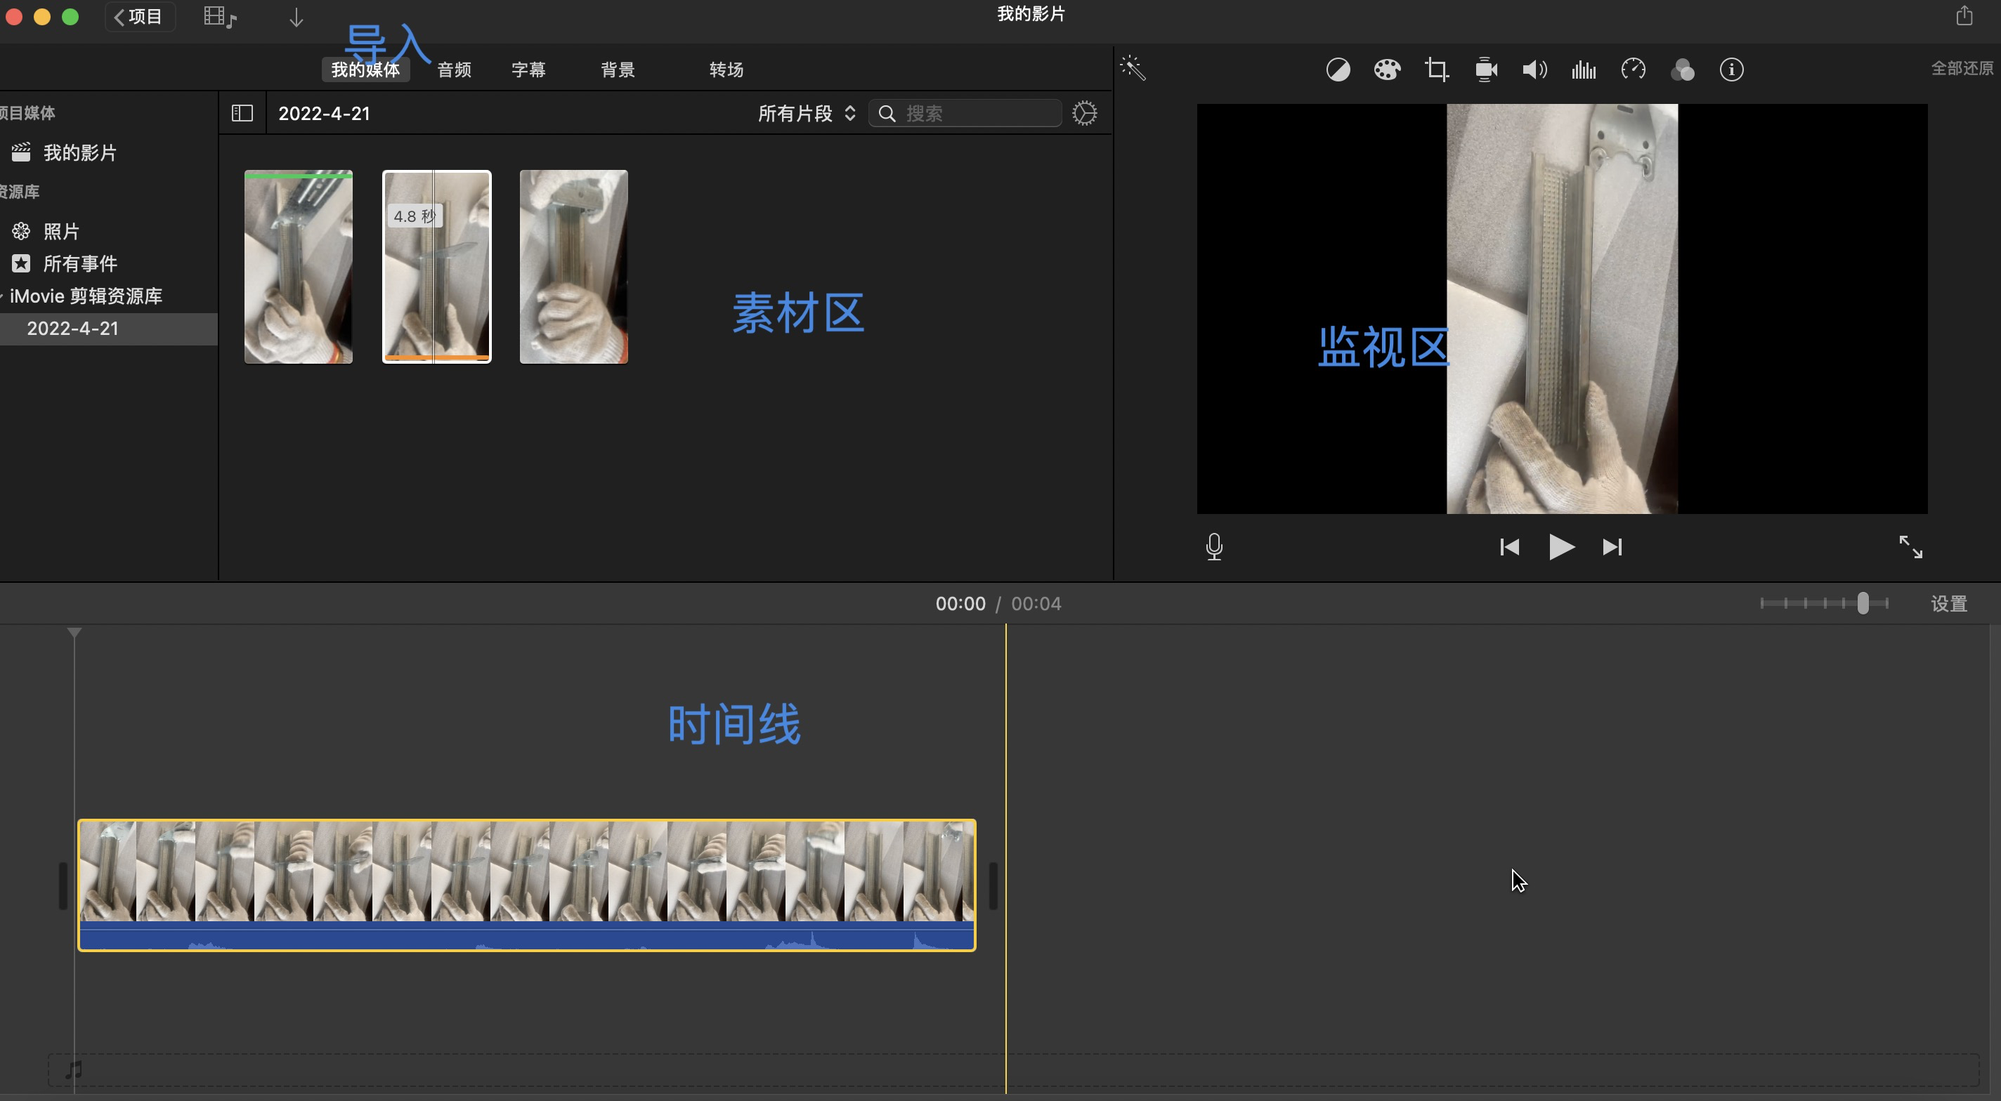
Task: Open the color correction palette tool
Action: point(1386,70)
